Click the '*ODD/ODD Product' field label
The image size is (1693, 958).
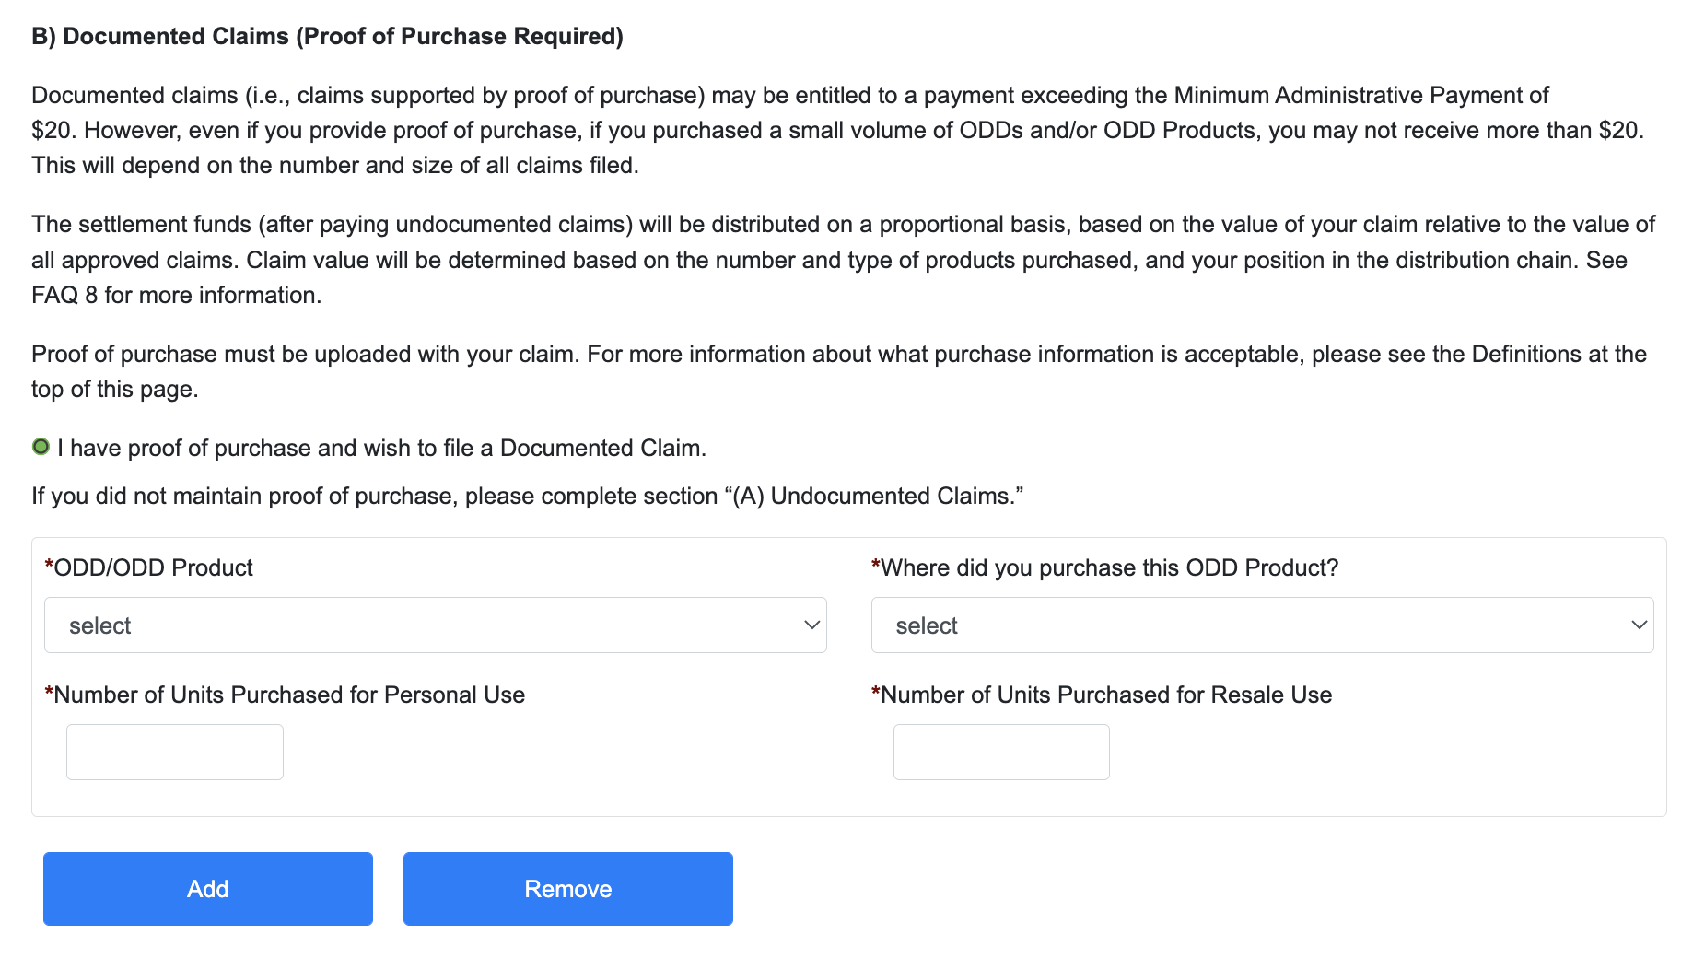point(149,567)
